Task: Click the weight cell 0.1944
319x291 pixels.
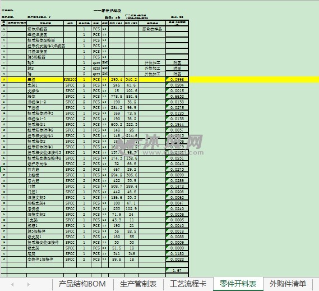Action: [x=177, y=124]
